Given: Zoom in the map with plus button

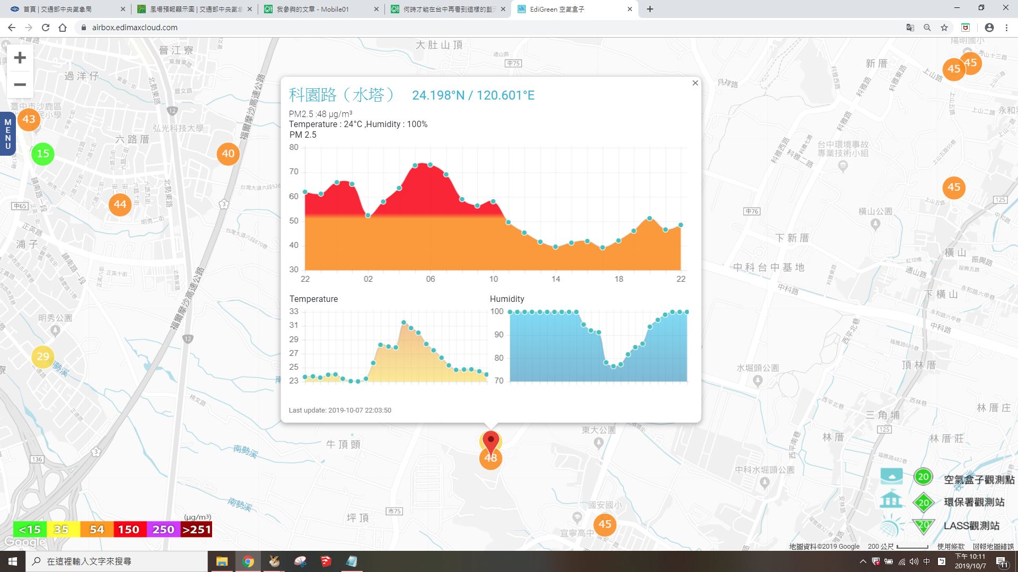Looking at the screenshot, I should click(x=20, y=58).
